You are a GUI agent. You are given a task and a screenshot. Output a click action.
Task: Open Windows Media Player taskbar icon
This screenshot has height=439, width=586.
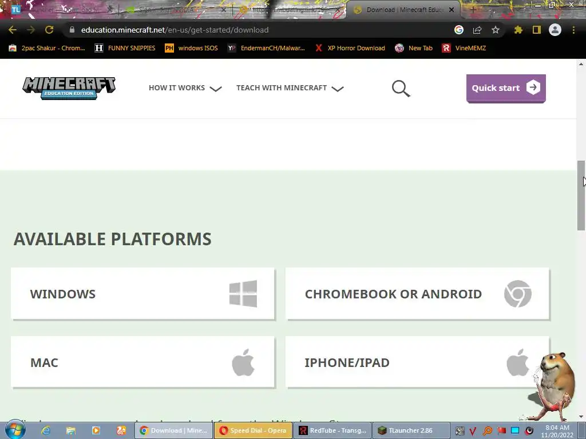pyautogui.click(x=96, y=430)
